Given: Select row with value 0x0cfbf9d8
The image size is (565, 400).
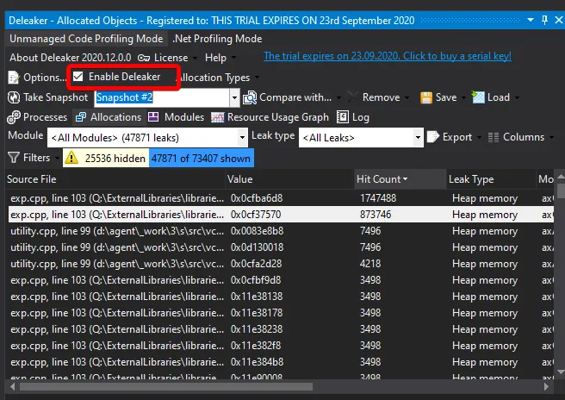Looking at the screenshot, I should pyautogui.click(x=281, y=280).
